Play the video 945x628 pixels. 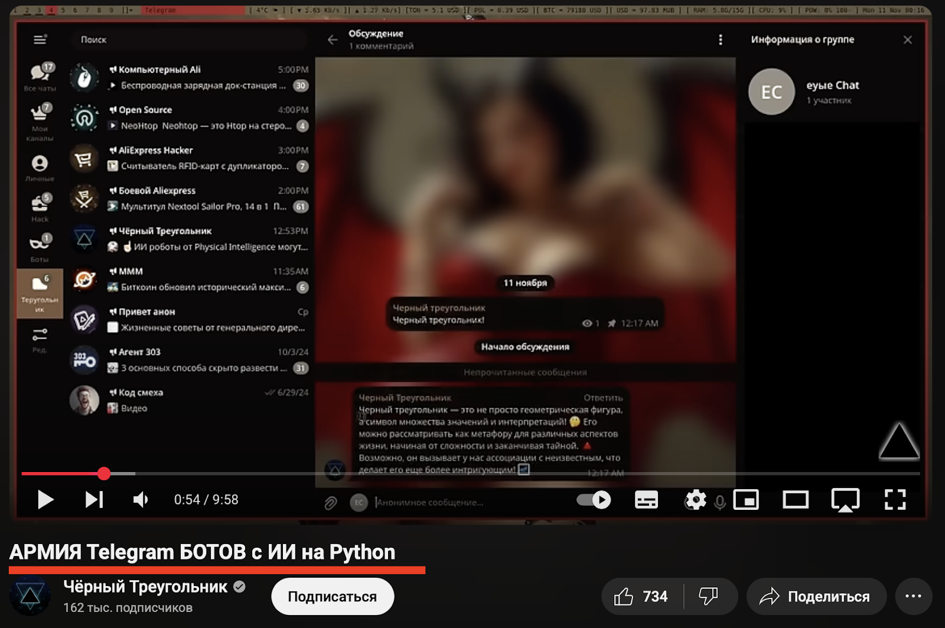(x=45, y=500)
